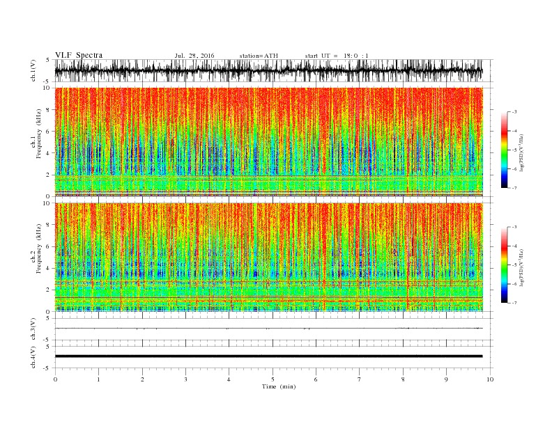This screenshot has height=426, width=552.
Task: Click the ch.2 colorbar log(PSD) label
Action: [x=523, y=268]
